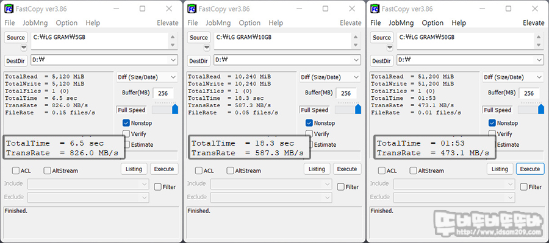This screenshot has width=549, height=243.
Task: Click the DestDir button in the 5GB window
Action: click(x=16, y=61)
